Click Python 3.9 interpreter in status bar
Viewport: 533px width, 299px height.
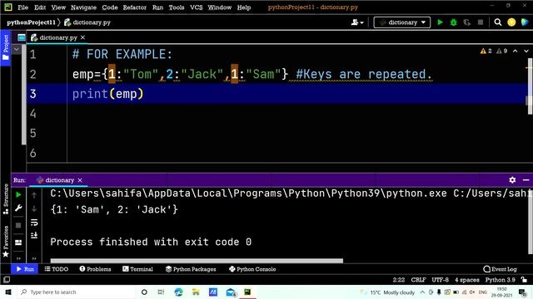[500, 280]
